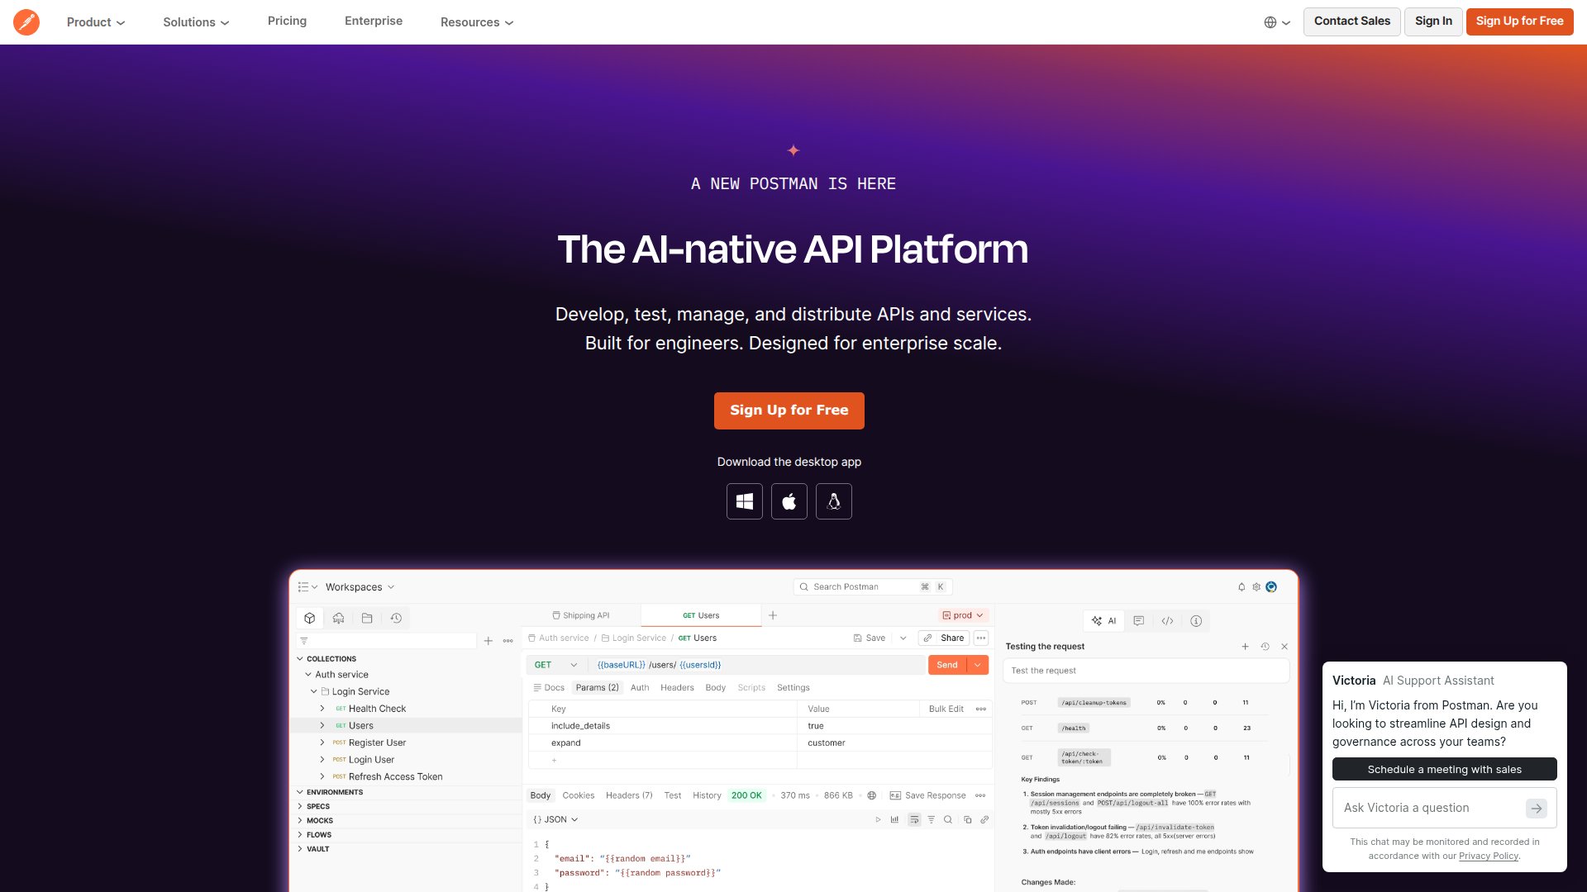Image resolution: width=1587 pixels, height=892 pixels.
Task: Switch to the Shipping API tab
Action: [580, 615]
